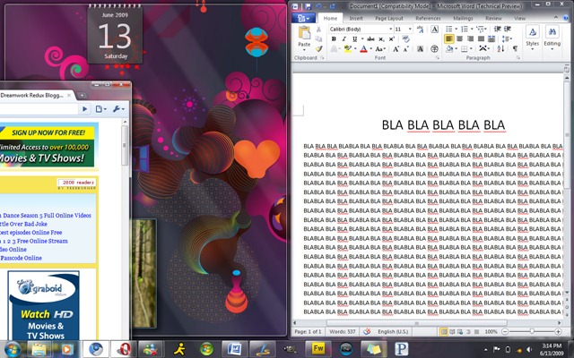The image size is (574, 358).
Task: Click the Paste icon in Clipboard group
Action: pos(304,34)
